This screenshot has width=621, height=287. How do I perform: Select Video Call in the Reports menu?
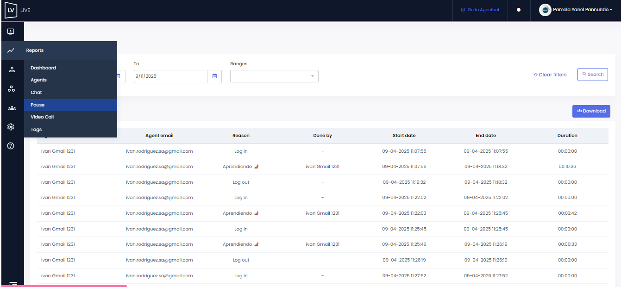click(x=42, y=117)
